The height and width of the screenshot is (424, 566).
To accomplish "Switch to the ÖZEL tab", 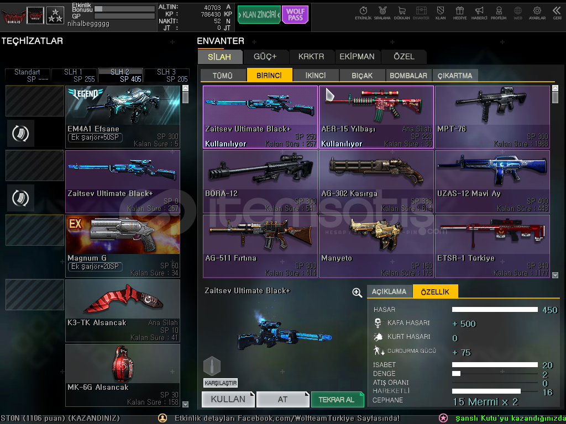I will (404, 57).
